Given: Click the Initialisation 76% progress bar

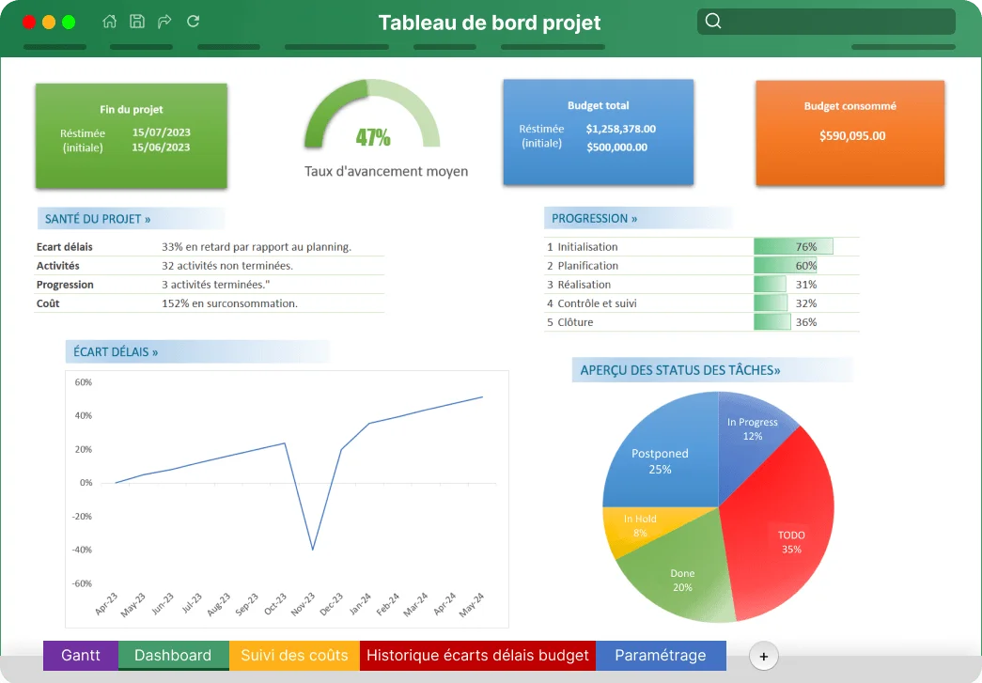Looking at the screenshot, I should [x=793, y=247].
